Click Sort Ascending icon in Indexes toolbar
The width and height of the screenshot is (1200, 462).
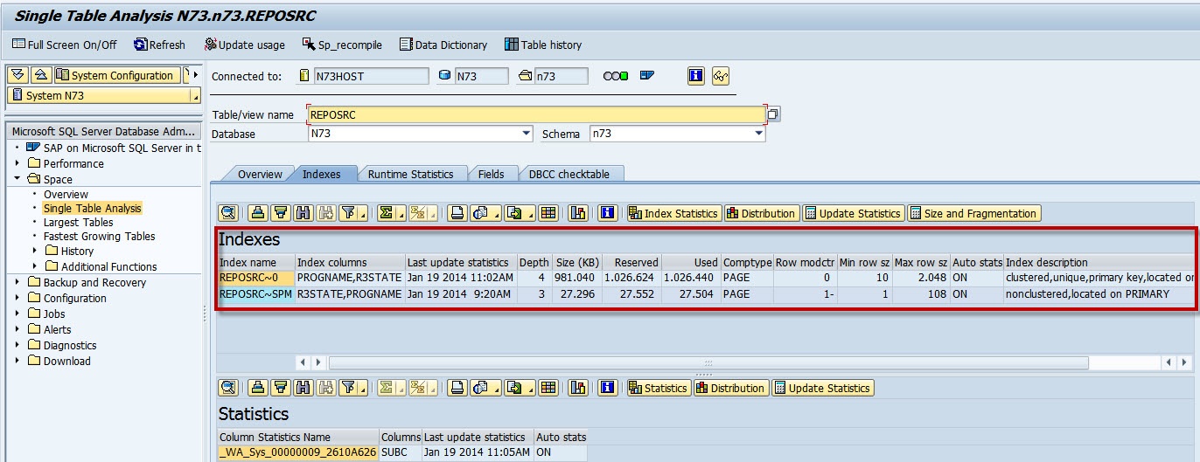click(257, 213)
